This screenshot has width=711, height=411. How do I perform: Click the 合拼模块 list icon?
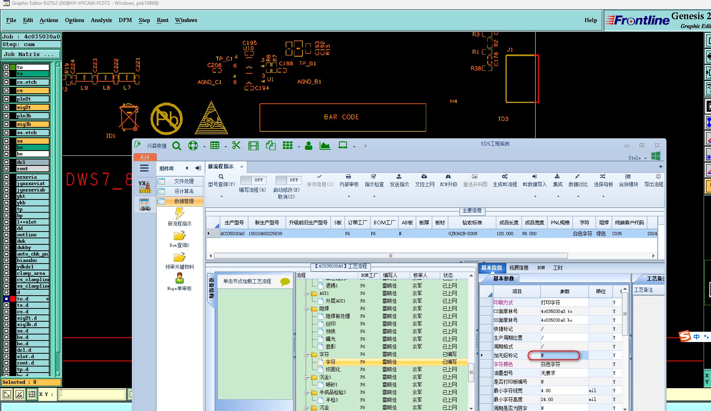coord(628,177)
